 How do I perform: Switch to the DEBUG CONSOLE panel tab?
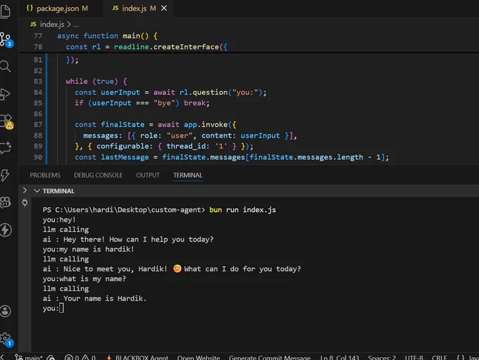tap(98, 175)
